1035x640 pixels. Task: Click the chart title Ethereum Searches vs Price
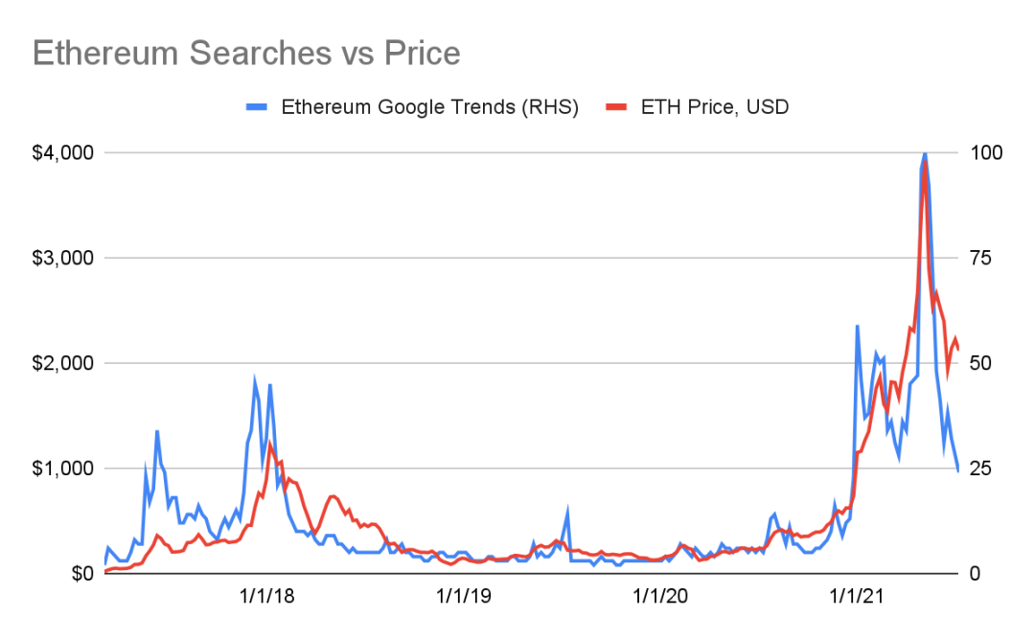tap(246, 53)
